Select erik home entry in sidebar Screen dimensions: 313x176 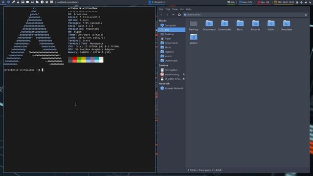pyautogui.click(x=172, y=30)
